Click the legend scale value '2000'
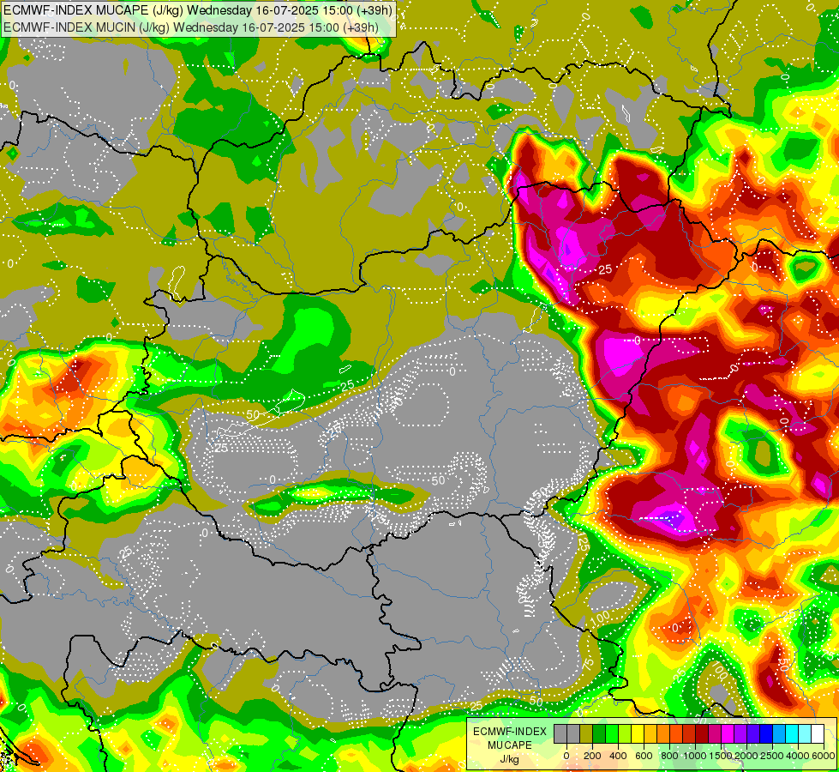839x772 pixels. coord(746,756)
